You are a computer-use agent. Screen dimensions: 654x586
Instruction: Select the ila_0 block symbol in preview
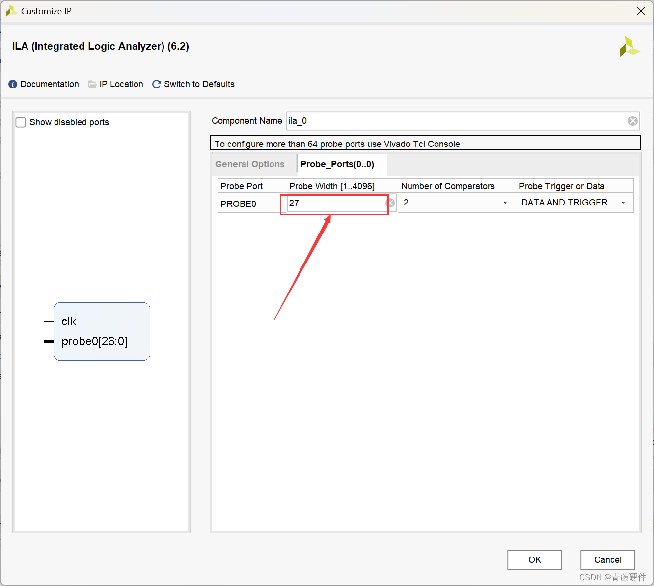pos(102,331)
